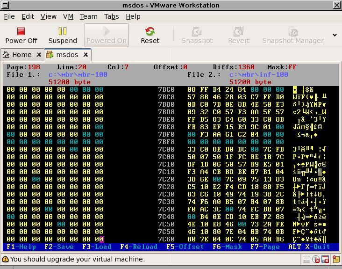Click ALT X-Quit in the function bar
The width and height of the screenshot is (342, 269).
coord(309,247)
